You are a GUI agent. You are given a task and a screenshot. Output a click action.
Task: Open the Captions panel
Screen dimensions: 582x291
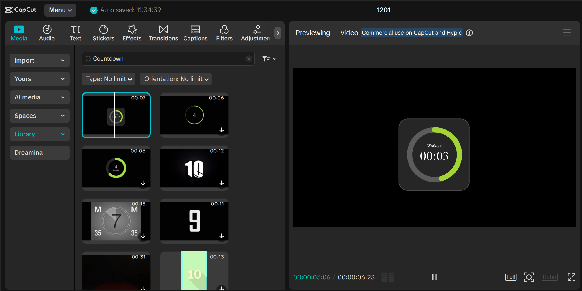(195, 33)
